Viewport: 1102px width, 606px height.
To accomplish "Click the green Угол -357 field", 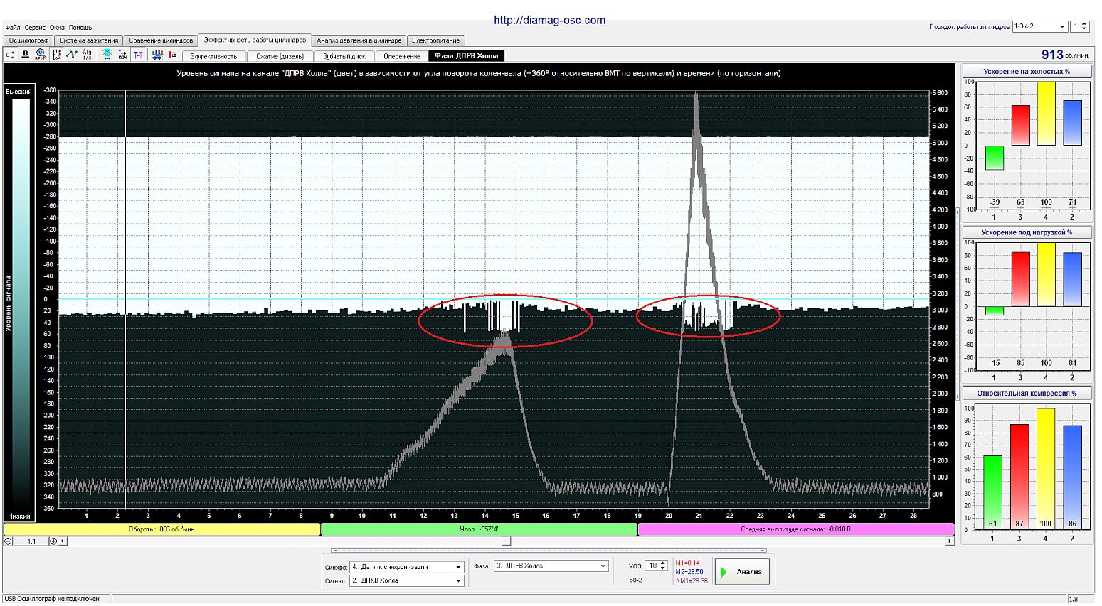I will [x=479, y=529].
